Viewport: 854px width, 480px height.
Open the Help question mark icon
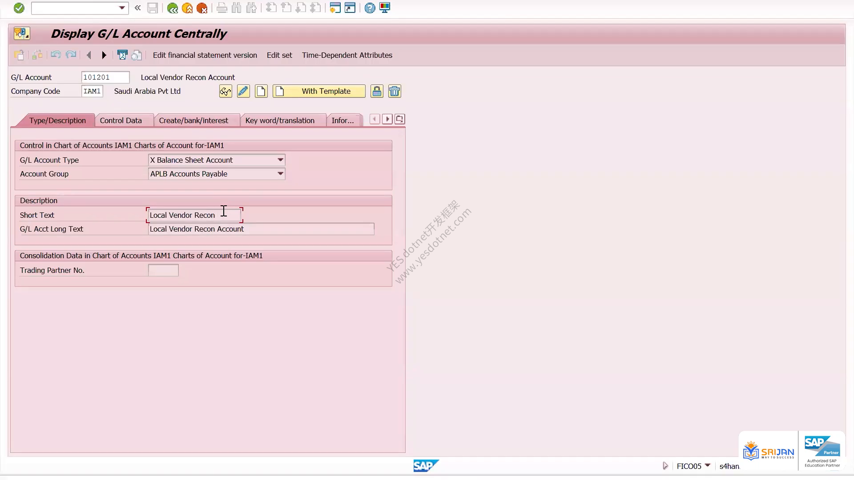coord(370,8)
